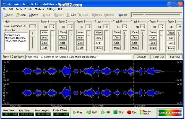Start playback with the green Play button
185x119 pixels.
77,112
